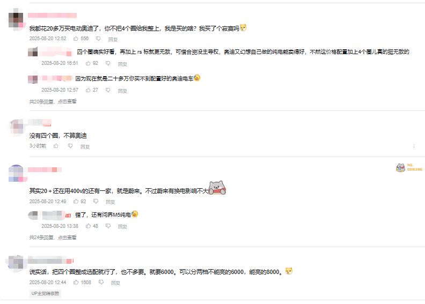
Task: Dislike the 没有四个圈，不算奥迪 comment
Action: (x=70, y=146)
